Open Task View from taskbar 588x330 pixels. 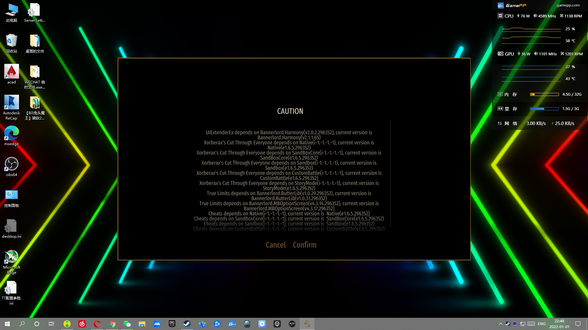tap(51, 324)
